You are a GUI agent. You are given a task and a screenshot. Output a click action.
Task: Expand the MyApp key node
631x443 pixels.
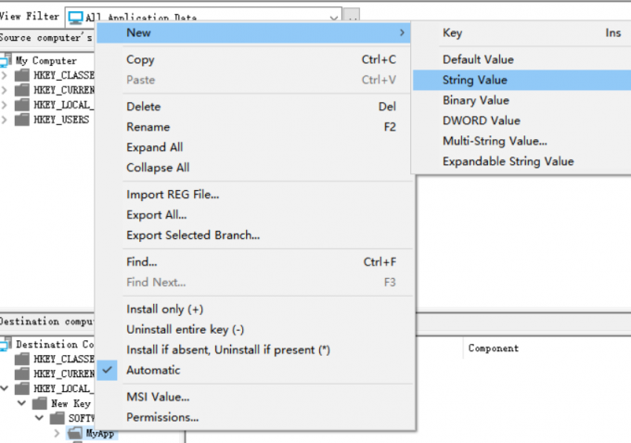pyautogui.click(x=57, y=433)
